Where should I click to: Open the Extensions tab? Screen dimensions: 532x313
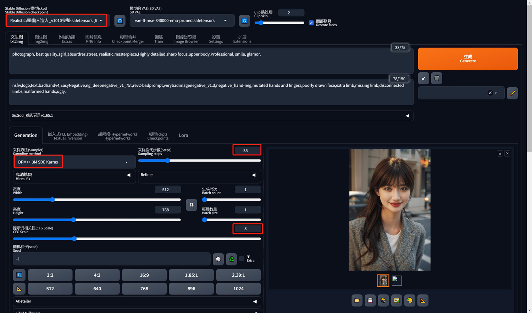242,39
